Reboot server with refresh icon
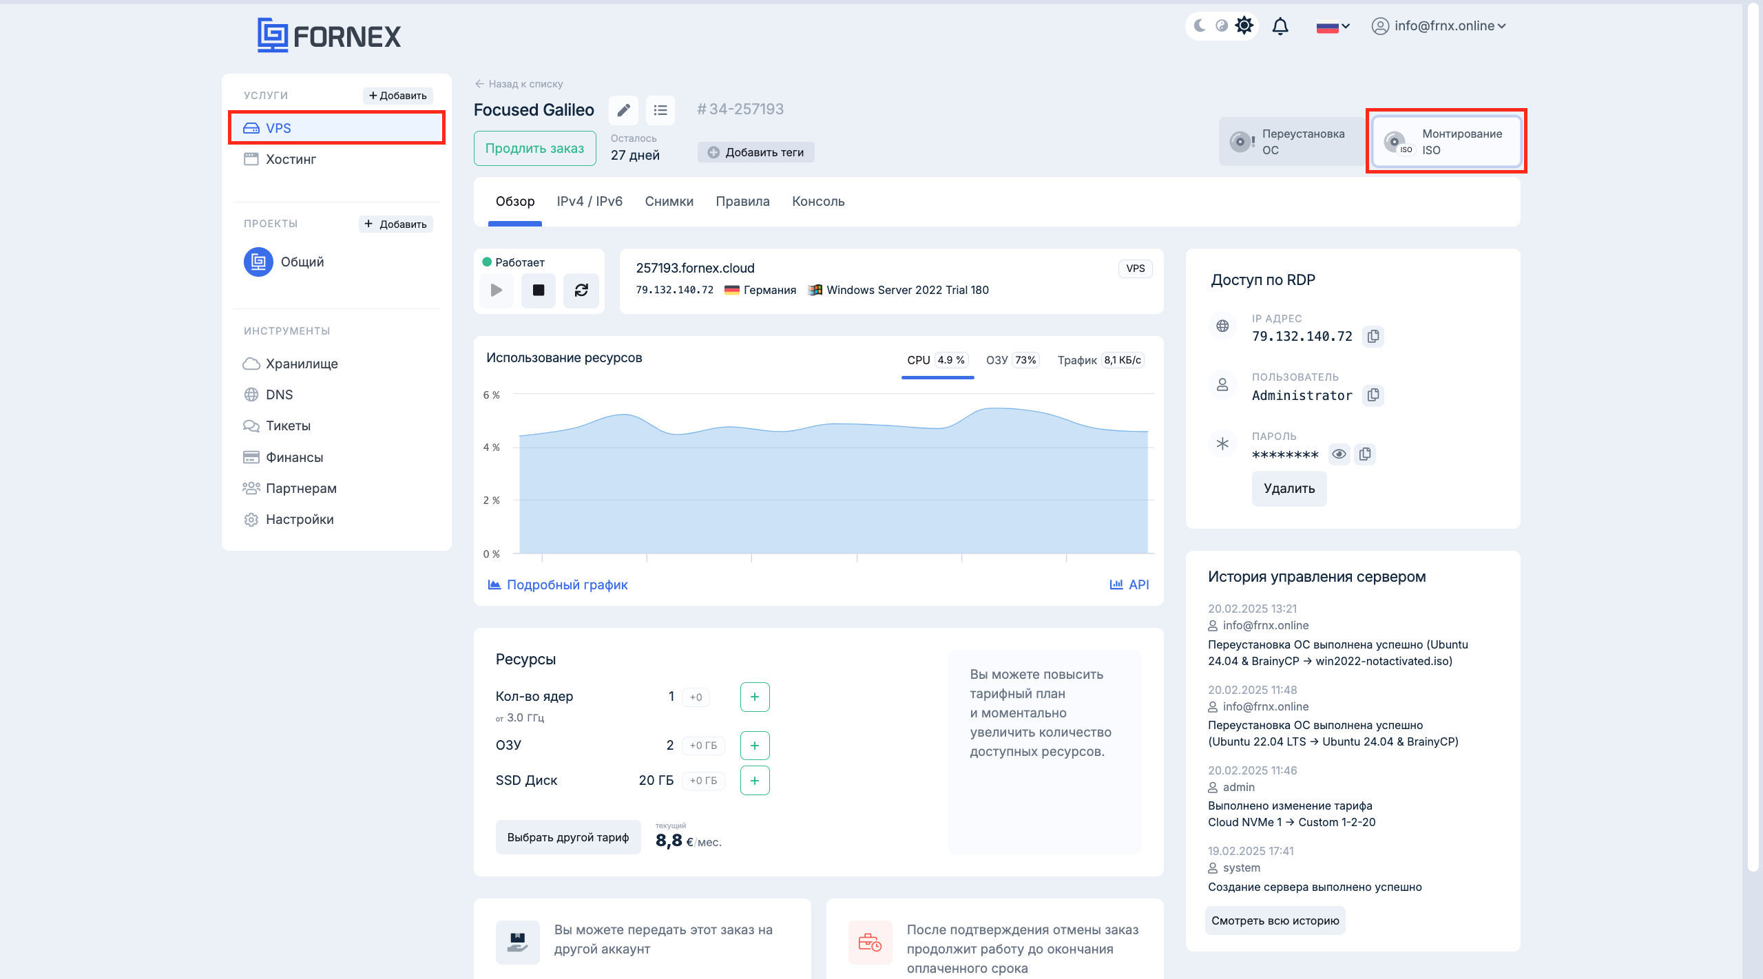This screenshot has height=979, width=1763. click(x=581, y=290)
